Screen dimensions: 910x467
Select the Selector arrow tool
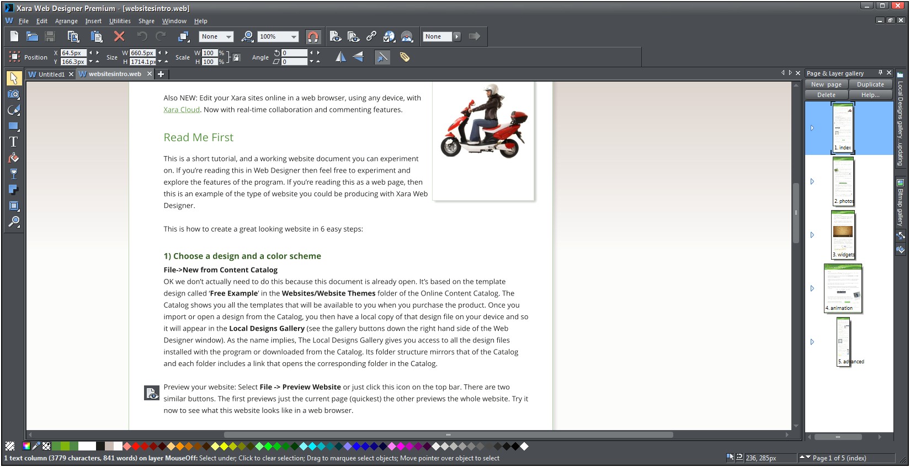[x=14, y=78]
